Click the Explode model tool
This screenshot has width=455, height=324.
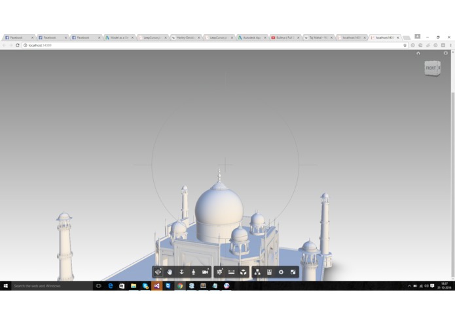pyautogui.click(x=243, y=272)
